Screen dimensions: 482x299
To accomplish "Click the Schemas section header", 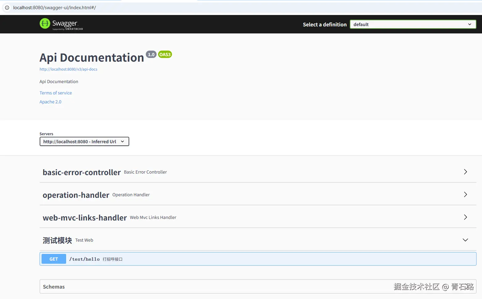I will [54, 286].
